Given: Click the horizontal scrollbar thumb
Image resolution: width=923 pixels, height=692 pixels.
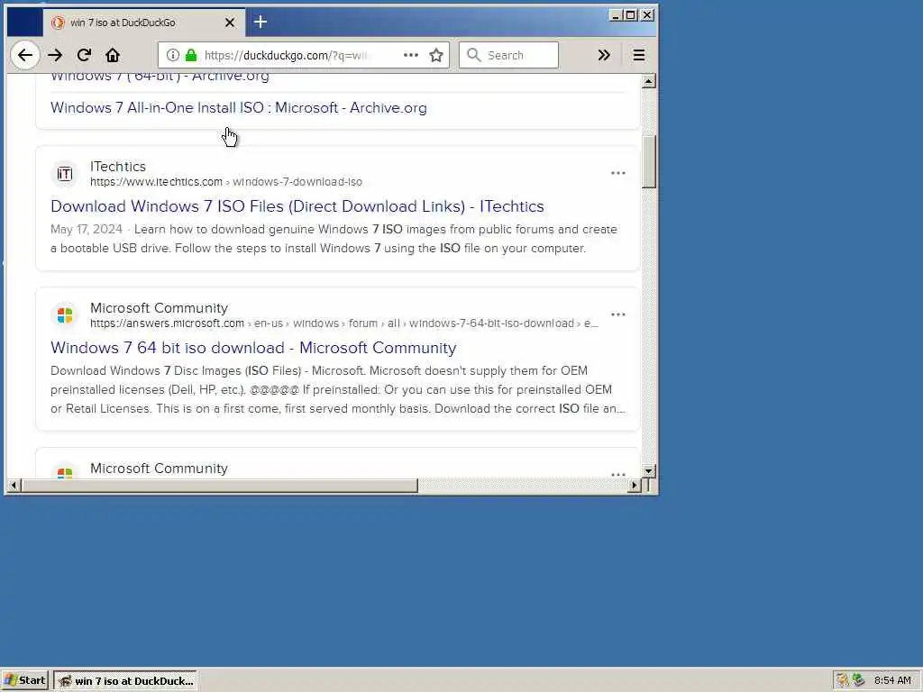Looking at the screenshot, I should click(220, 486).
